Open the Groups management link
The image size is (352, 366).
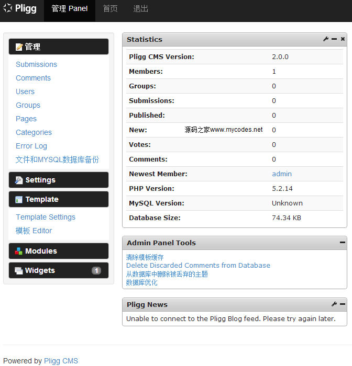28,105
